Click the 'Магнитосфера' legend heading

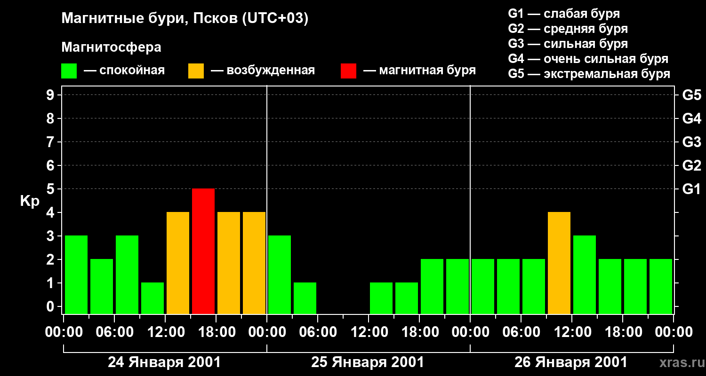pyautogui.click(x=111, y=47)
